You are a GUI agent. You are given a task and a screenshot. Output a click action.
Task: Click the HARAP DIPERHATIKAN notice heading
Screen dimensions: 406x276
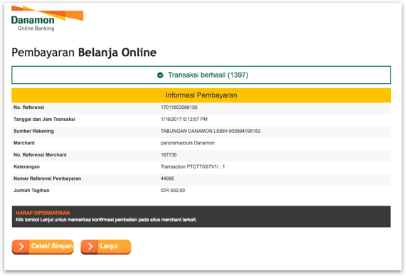(x=43, y=213)
